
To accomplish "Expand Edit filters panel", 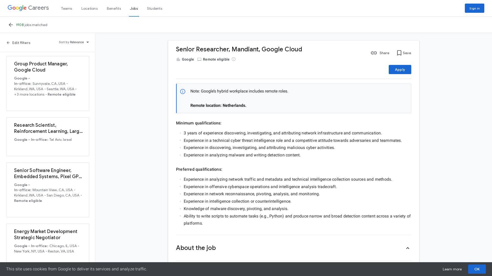I will [18, 43].
